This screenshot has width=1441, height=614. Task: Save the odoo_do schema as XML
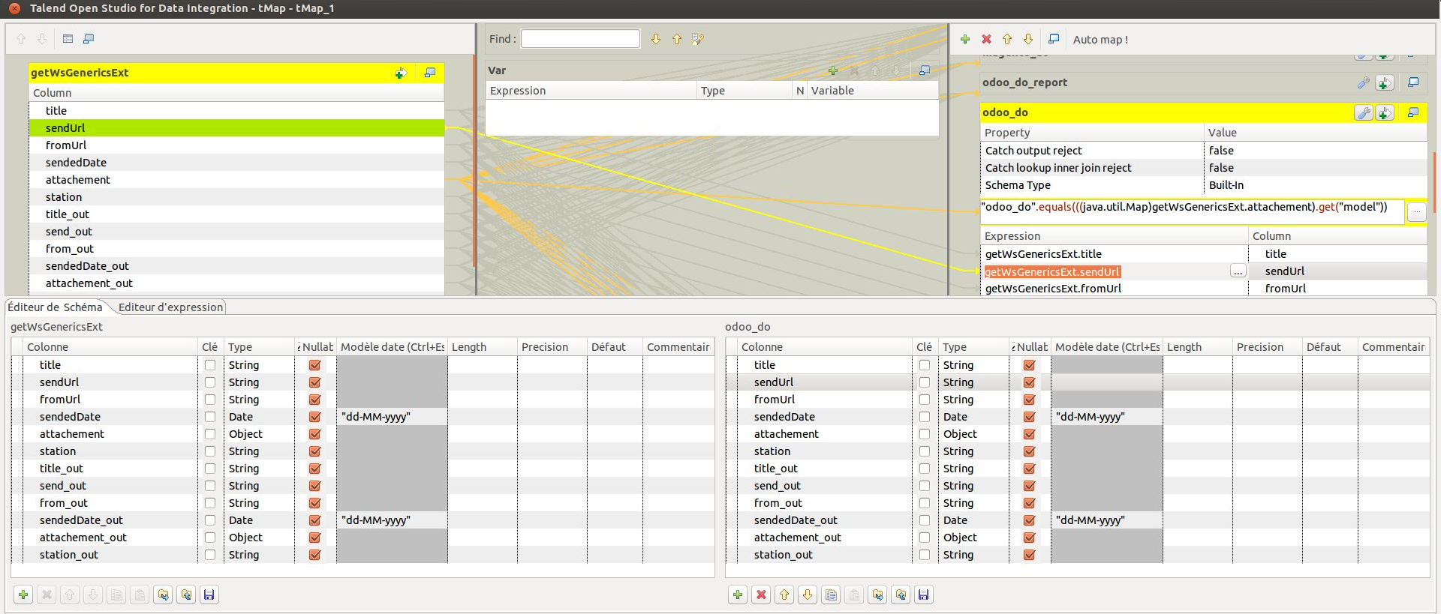click(x=924, y=595)
